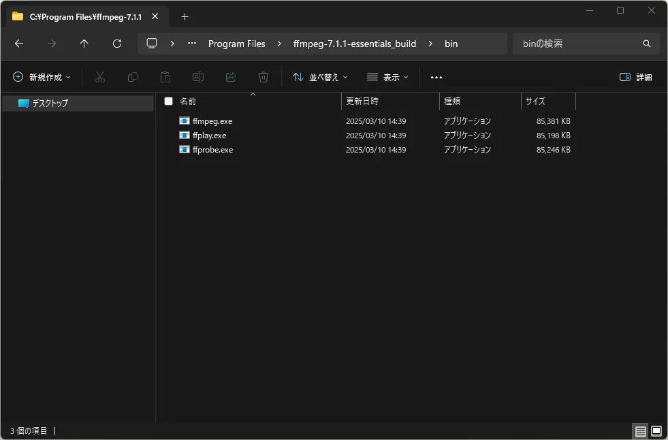The height and width of the screenshot is (440, 668).
Task: Select ffmpeg.exe file name
Action: [212, 121]
